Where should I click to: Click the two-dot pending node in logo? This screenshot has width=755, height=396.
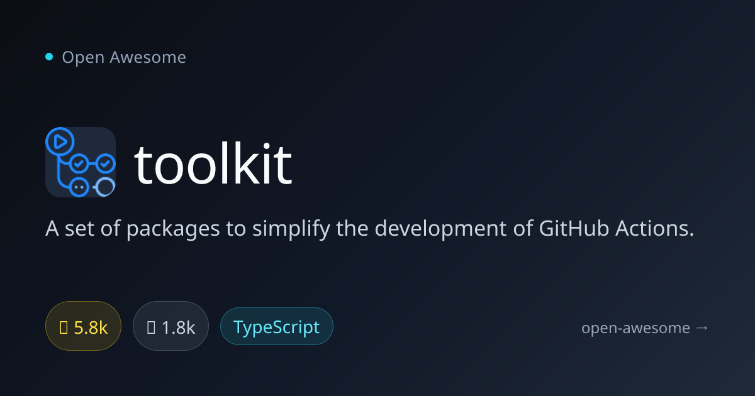[79, 187]
